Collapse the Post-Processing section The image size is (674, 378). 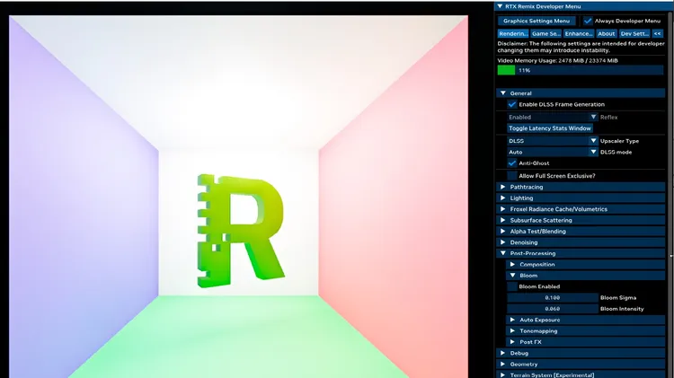[x=582, y=253]
